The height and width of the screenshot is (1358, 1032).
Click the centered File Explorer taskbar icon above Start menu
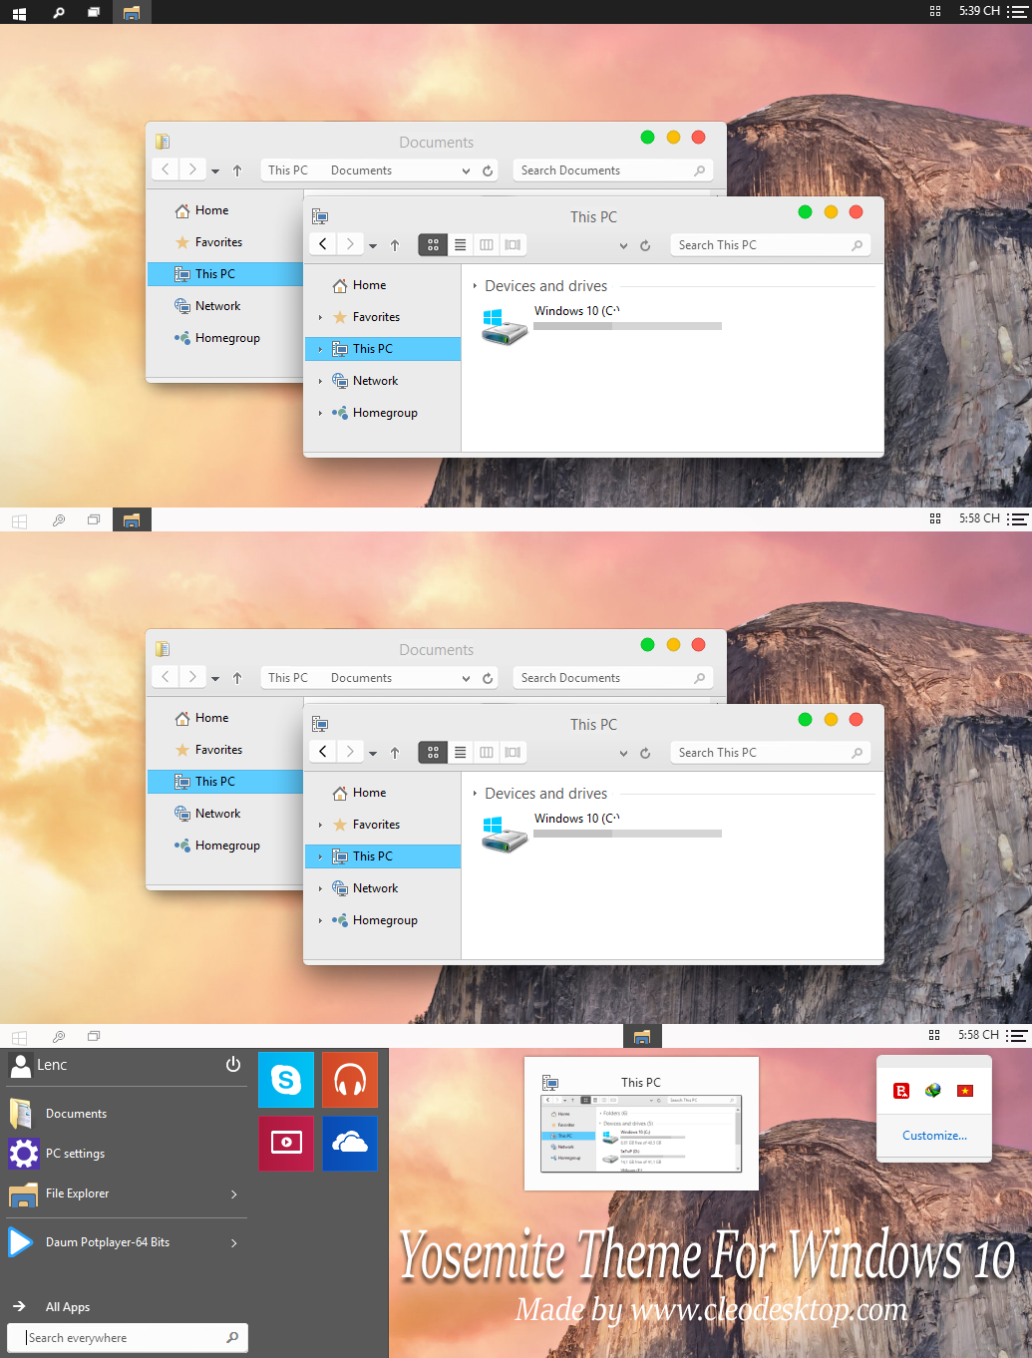coord(642,1036)
